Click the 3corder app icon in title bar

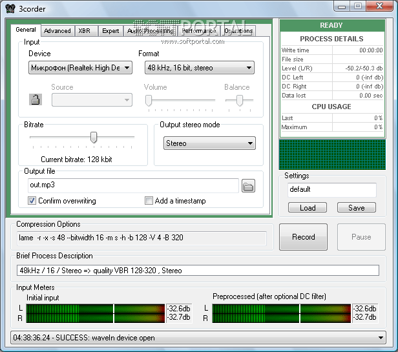pos(10,8)
